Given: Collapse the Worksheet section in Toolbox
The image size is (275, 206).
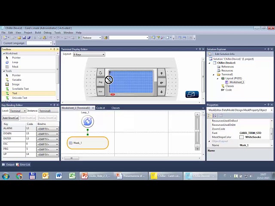Looking at the screenshot, I should click(x=4, y=53).
